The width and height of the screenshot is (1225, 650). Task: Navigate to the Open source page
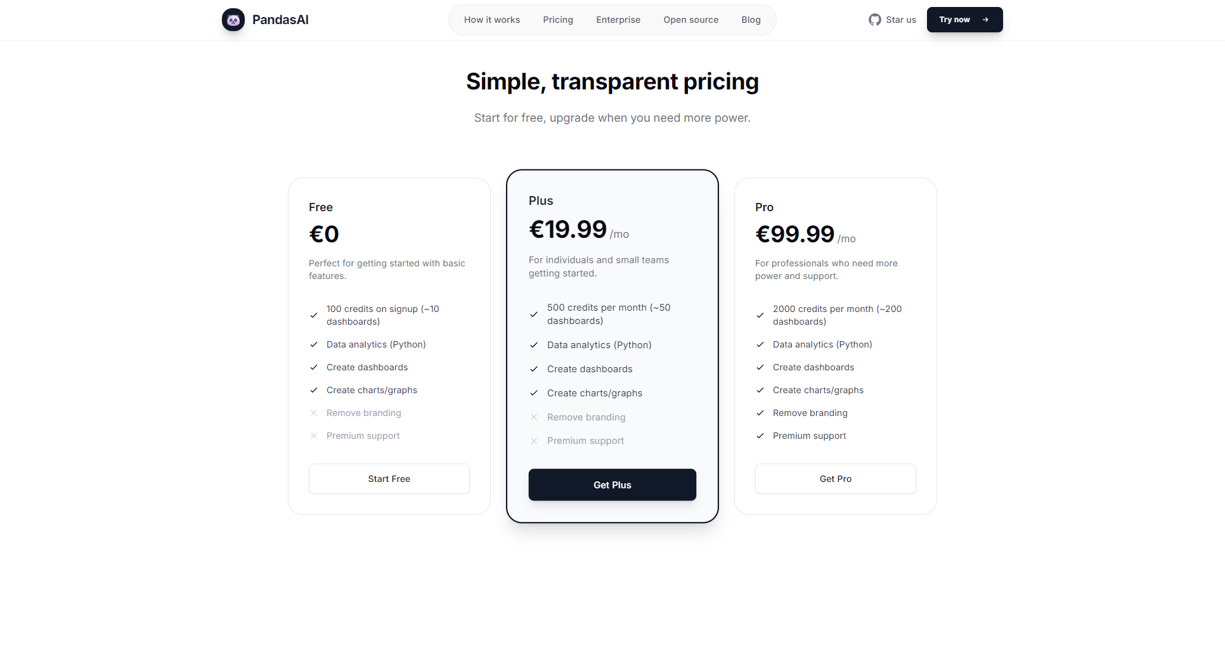(691, 20)
